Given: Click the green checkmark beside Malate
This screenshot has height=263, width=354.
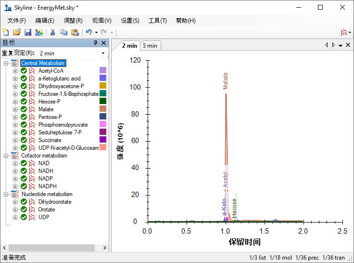Looking at the screenshot, I should [24, 109].
